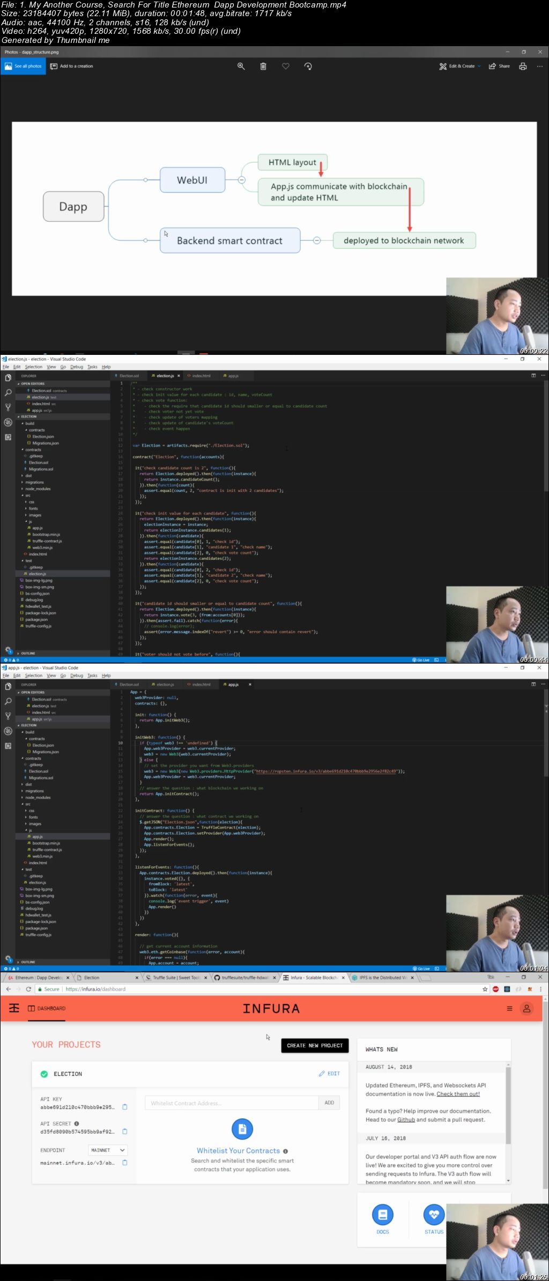
Task: Open truffle-config.js in election.js VS Code window
Action: coord(39,626)
